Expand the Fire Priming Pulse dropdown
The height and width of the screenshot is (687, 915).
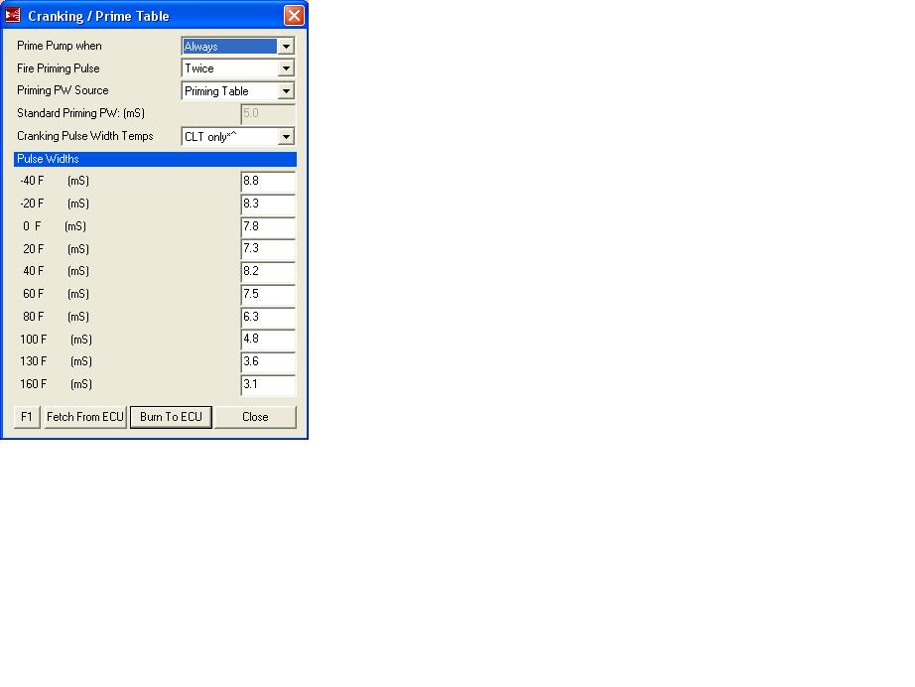(286, 68)
